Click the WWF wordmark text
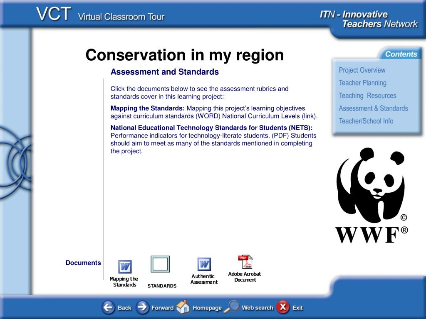 tap(367, 235)
